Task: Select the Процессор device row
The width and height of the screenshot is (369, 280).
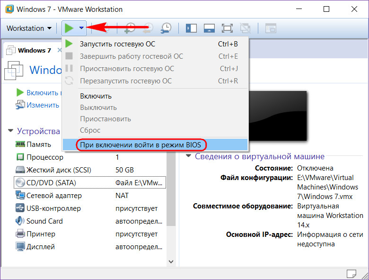Action: pos(89,157)
